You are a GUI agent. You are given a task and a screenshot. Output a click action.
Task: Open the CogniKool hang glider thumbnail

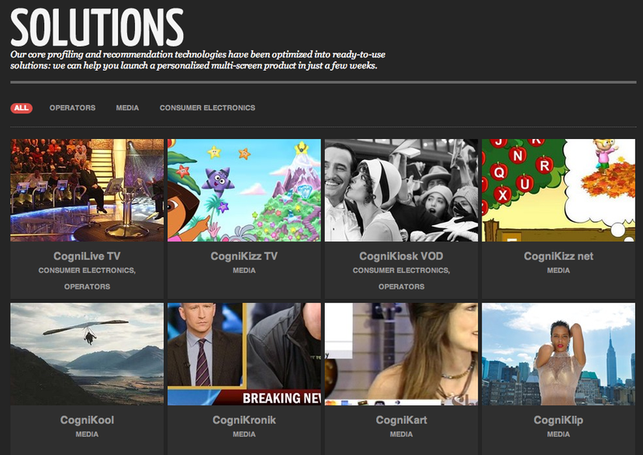click(87, 354)
